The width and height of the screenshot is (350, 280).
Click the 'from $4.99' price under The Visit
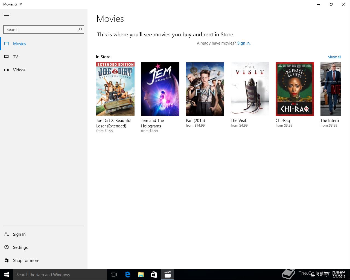point(239,126)
